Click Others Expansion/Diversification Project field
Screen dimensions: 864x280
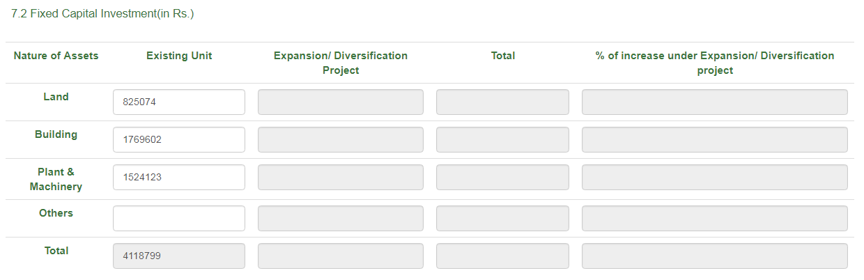(x=340, y=218)
